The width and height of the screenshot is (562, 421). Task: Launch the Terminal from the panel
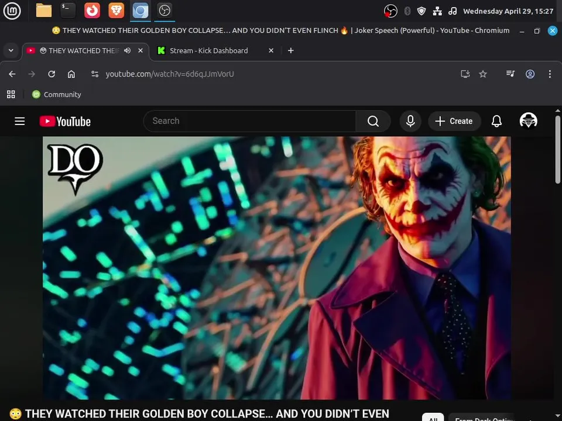point(68,11)
